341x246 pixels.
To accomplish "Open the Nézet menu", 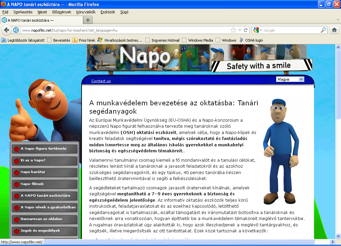I will click(x=42, y=12).
